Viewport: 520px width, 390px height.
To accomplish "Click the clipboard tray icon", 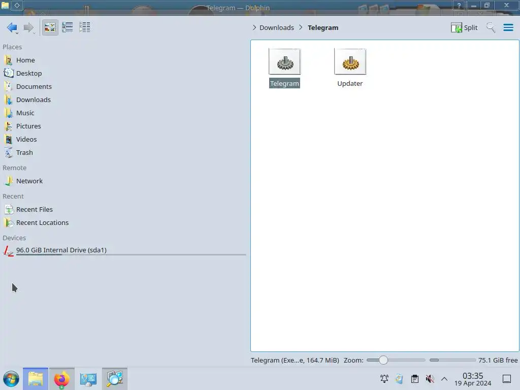I will point(414,379).
